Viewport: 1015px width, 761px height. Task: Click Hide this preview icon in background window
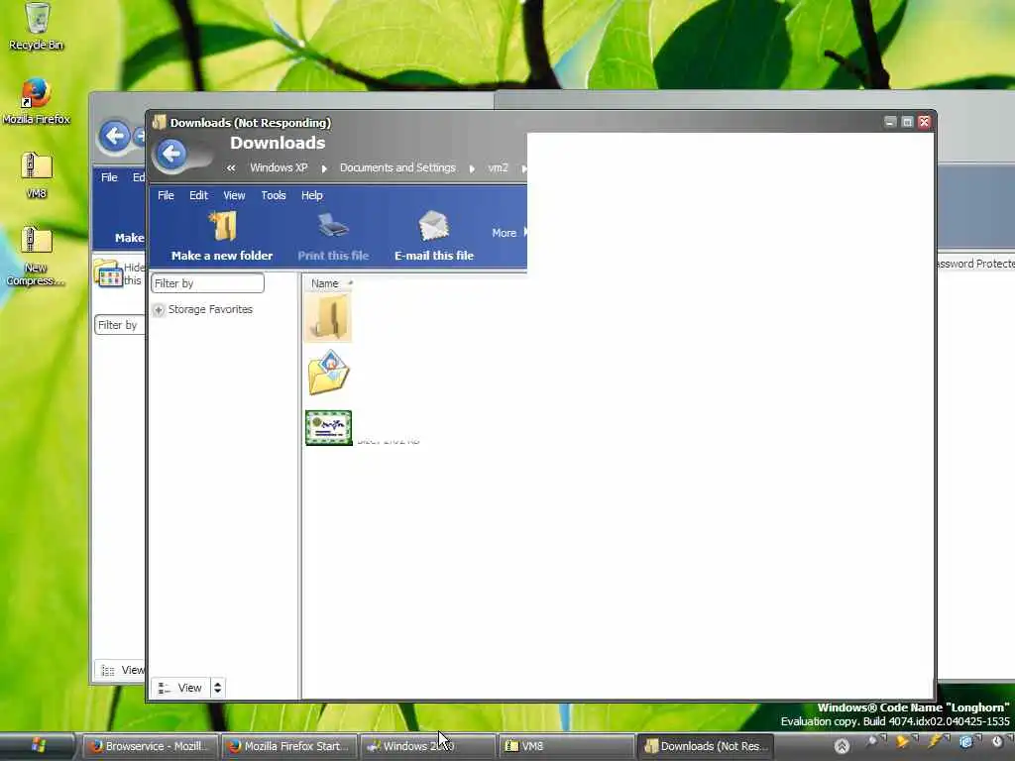tap(108, 273)
